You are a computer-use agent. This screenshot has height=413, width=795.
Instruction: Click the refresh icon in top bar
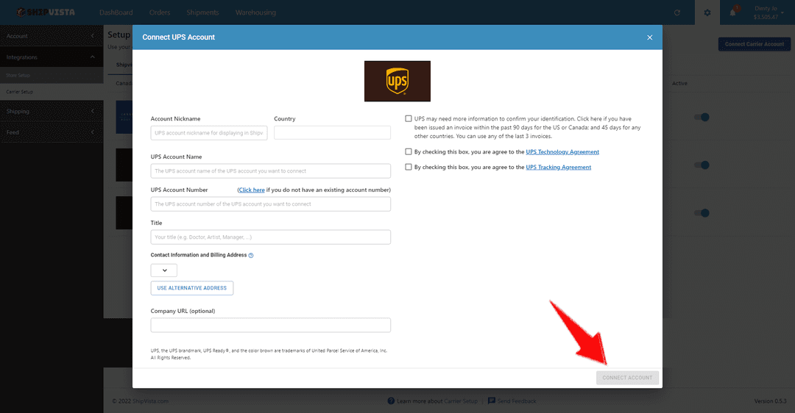[677, 12]
